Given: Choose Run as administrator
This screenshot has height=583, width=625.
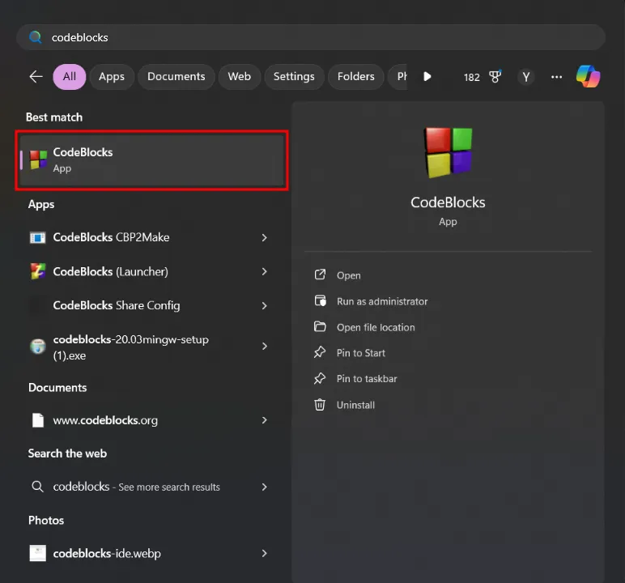Looking at the screenshot, I should [x=381, y=301].
